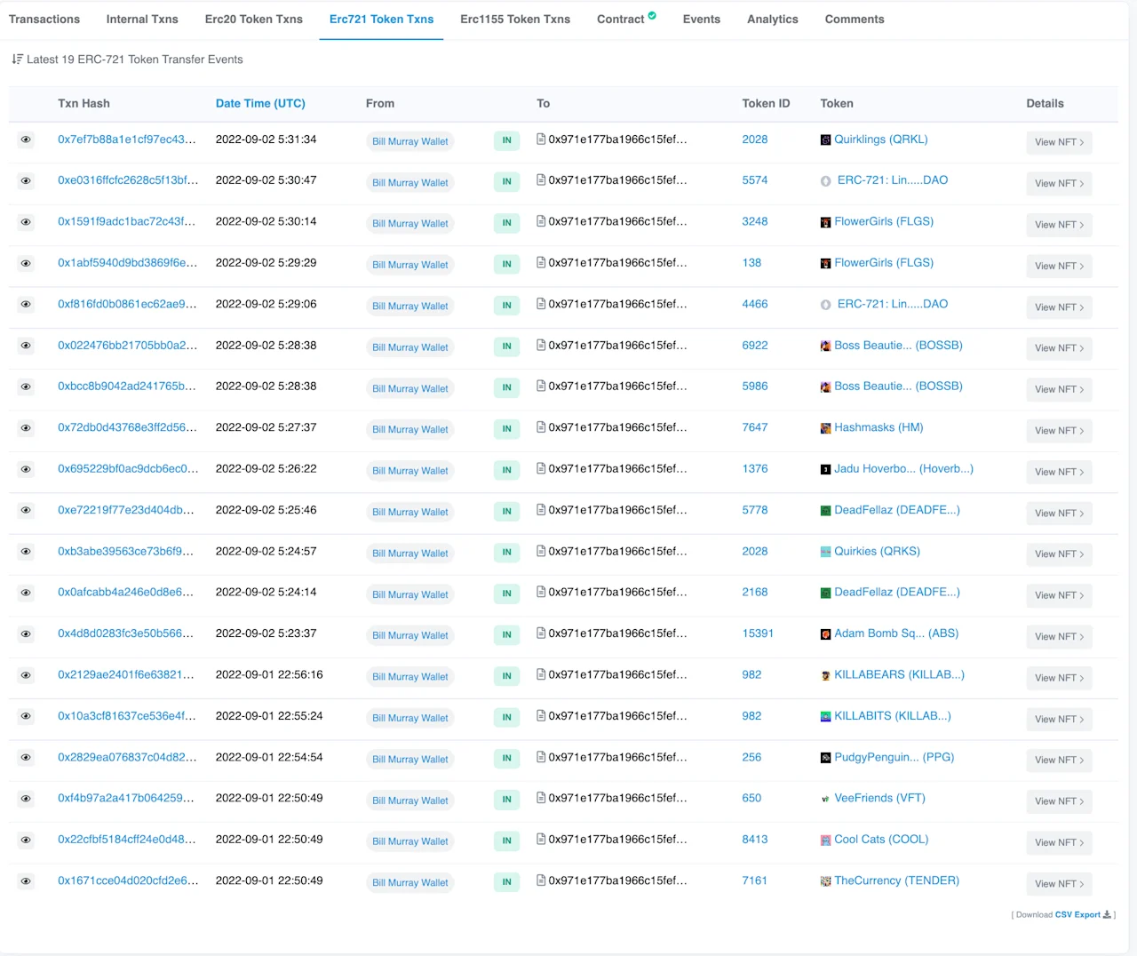Click View NFT for TheCurrency (TENDER)
This screenshot has height=956, width=1137.
pyautogui.click(x=1059, y=884)
